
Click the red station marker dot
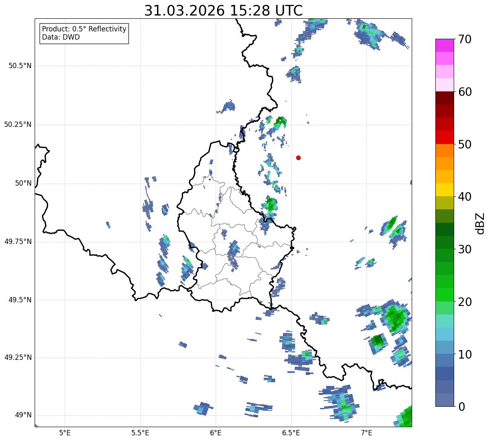(298, 157)
